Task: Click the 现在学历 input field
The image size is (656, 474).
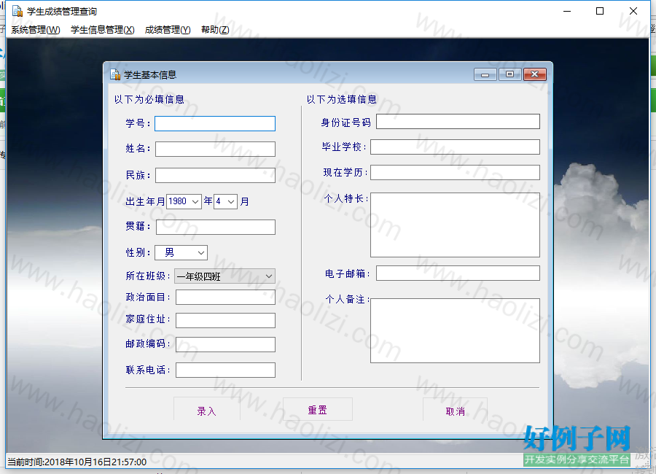Action: click(x=455, y=173)
